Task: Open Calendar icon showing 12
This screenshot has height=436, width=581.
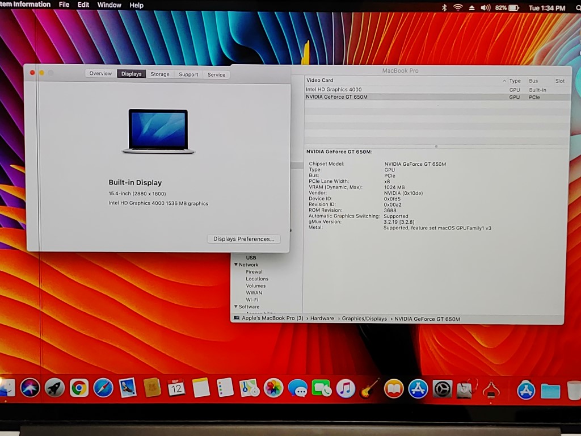Action: point(176,388)
